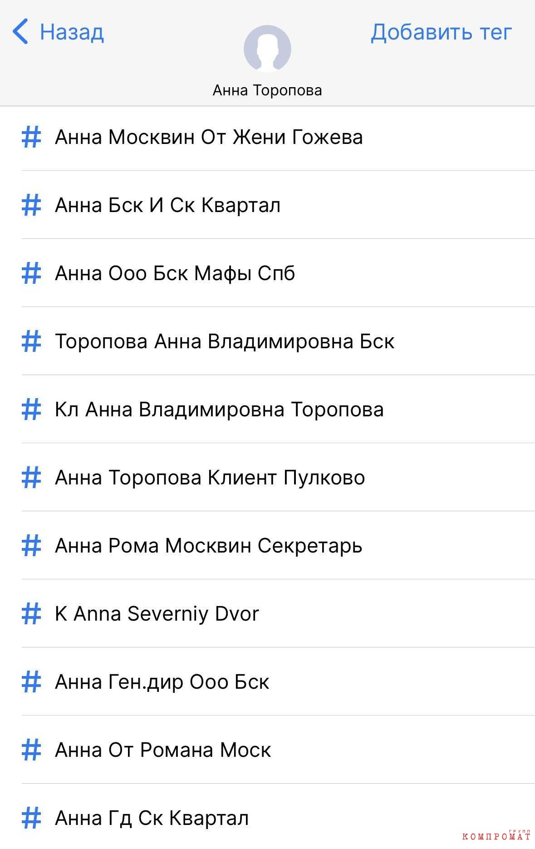Screen dimensions: 535x849
Task: Tap the Назад back button label
Action: pyautogui.click(x=72, y=32)
